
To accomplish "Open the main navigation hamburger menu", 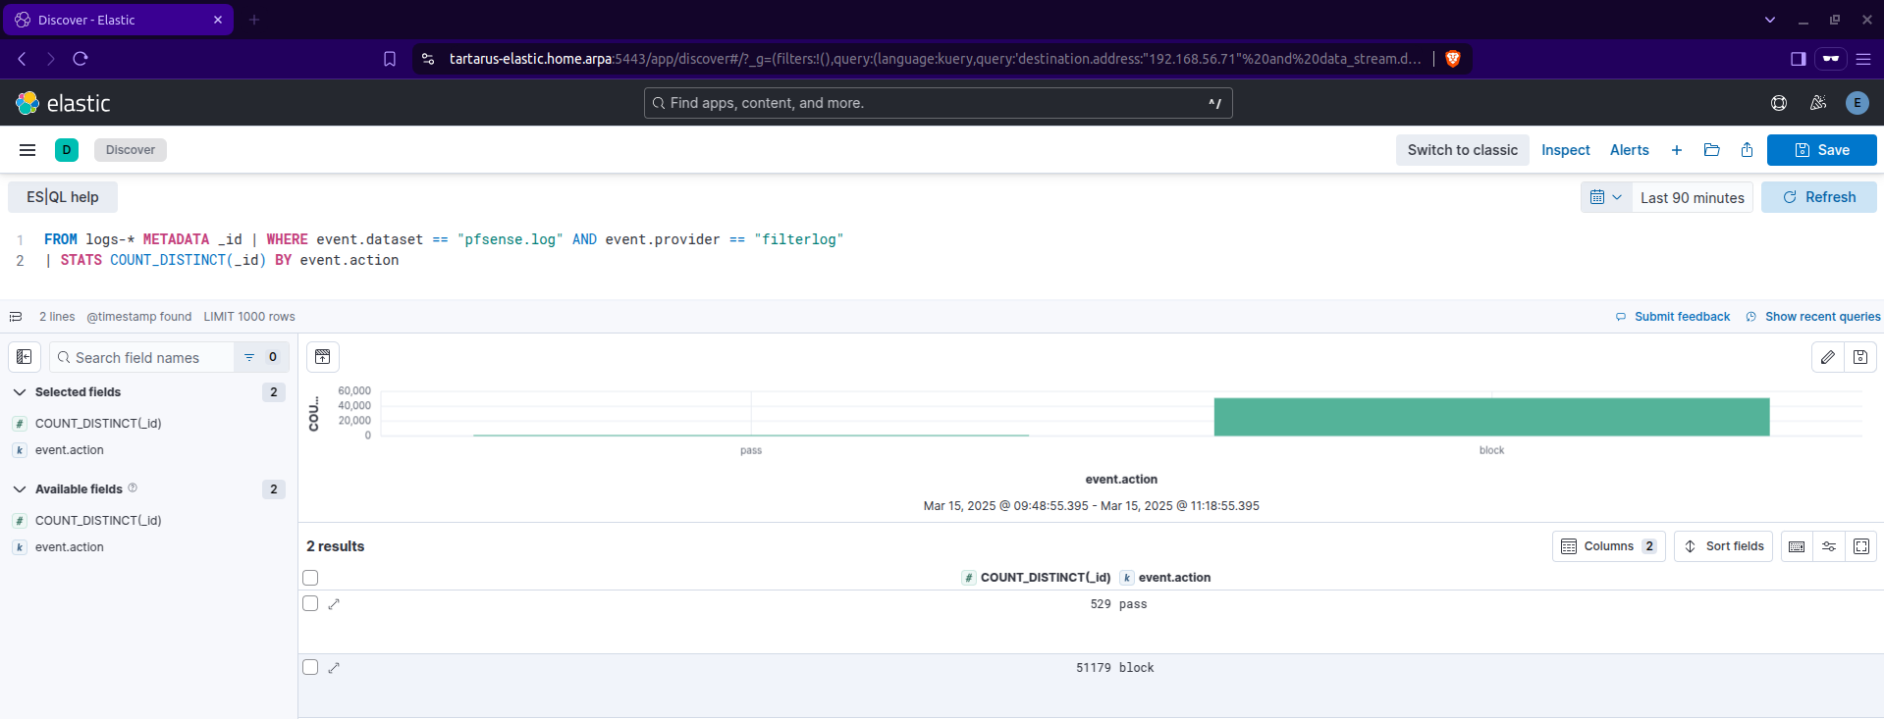I will pyautogui.click(x=27, y=150).
